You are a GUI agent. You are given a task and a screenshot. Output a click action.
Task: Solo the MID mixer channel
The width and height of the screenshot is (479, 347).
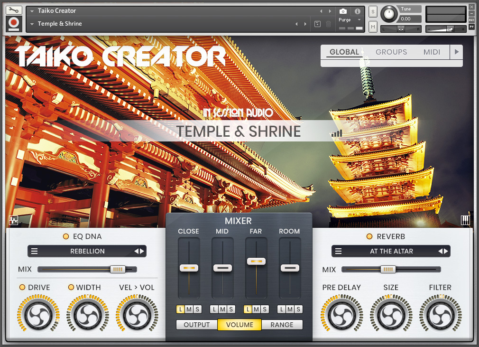pos(231,309)
